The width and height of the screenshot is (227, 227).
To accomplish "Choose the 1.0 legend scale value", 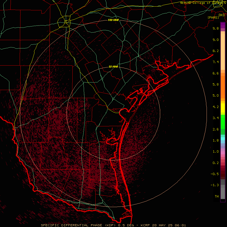I will tap(216, 152).
